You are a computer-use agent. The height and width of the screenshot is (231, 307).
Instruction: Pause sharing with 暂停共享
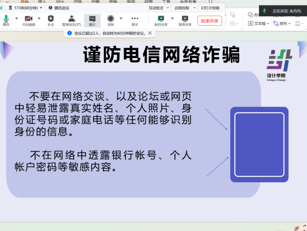click(185, 20)
